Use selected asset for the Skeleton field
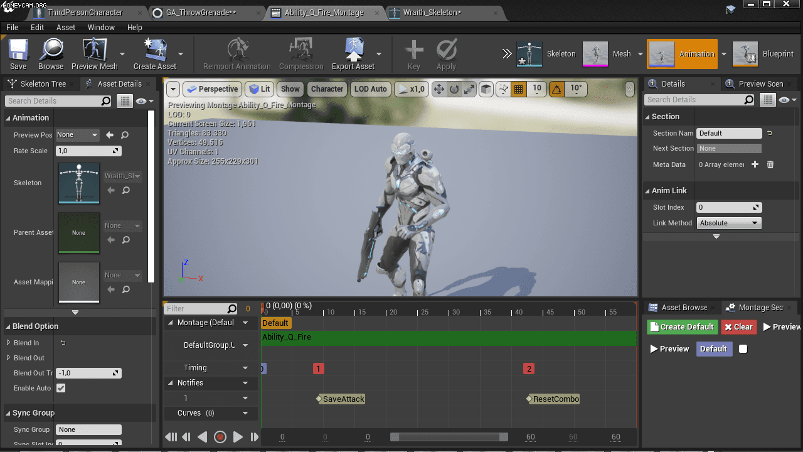The image size is (803, 452). [111, 190]
